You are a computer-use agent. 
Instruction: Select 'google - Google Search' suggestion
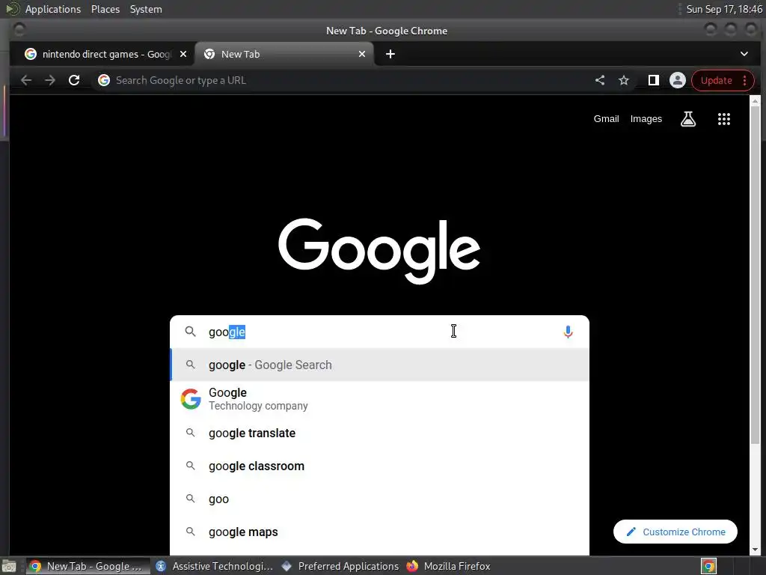379,365
